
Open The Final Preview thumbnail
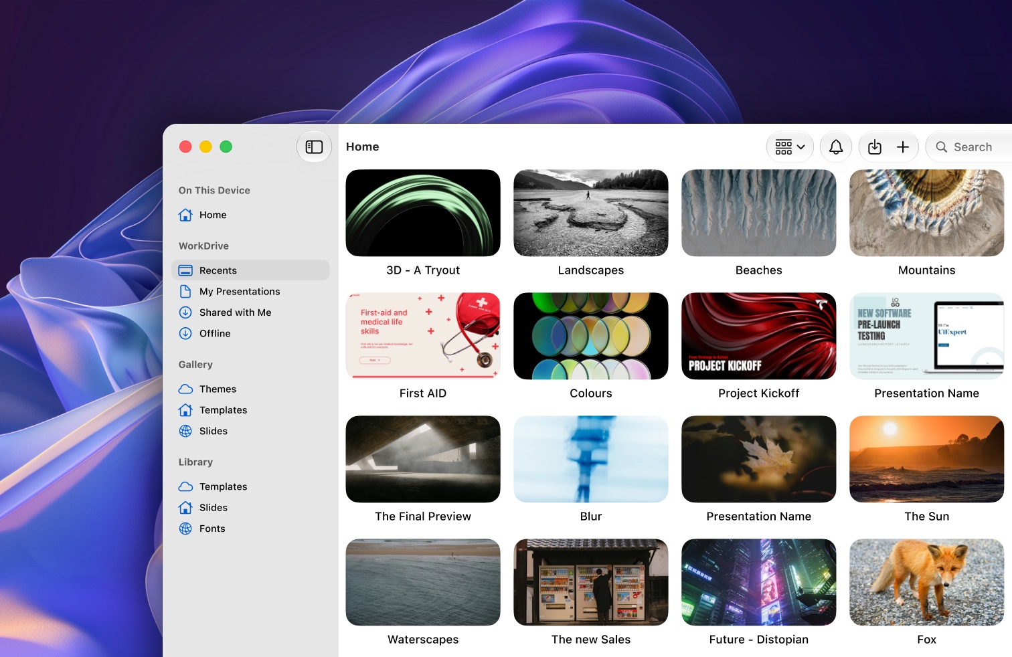(423, 459)
